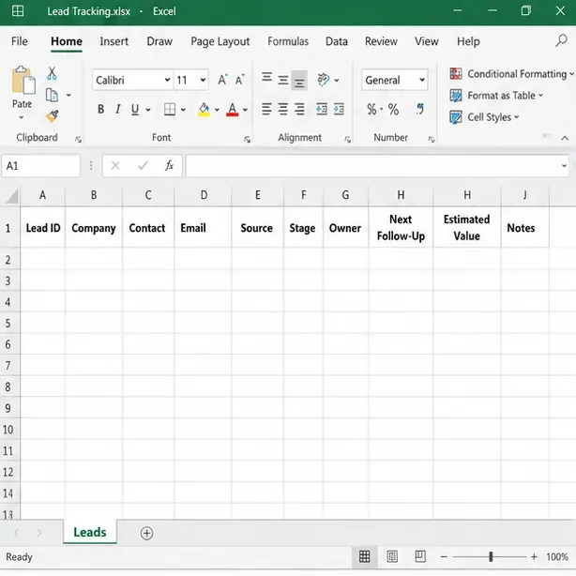
Task: Click into the formula bar field
Action: pos(377,166)
